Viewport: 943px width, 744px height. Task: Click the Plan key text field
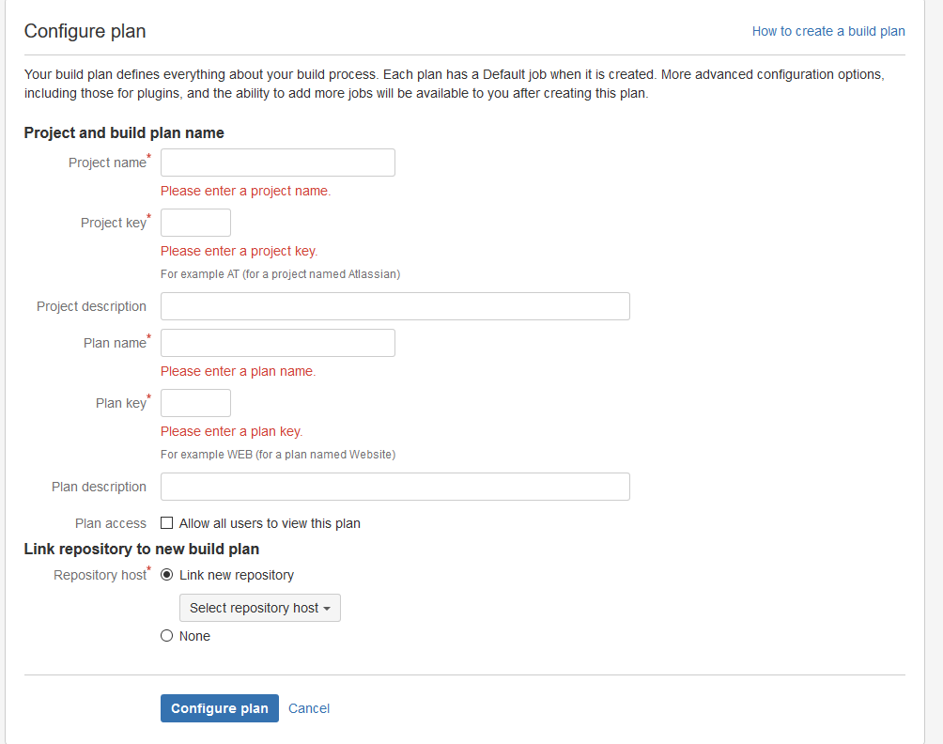point(195,403)
